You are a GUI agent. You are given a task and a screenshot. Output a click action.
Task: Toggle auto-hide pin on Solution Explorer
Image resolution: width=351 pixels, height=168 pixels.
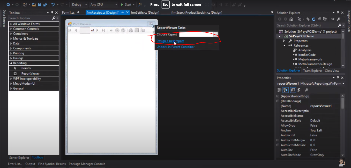(338, 12)
